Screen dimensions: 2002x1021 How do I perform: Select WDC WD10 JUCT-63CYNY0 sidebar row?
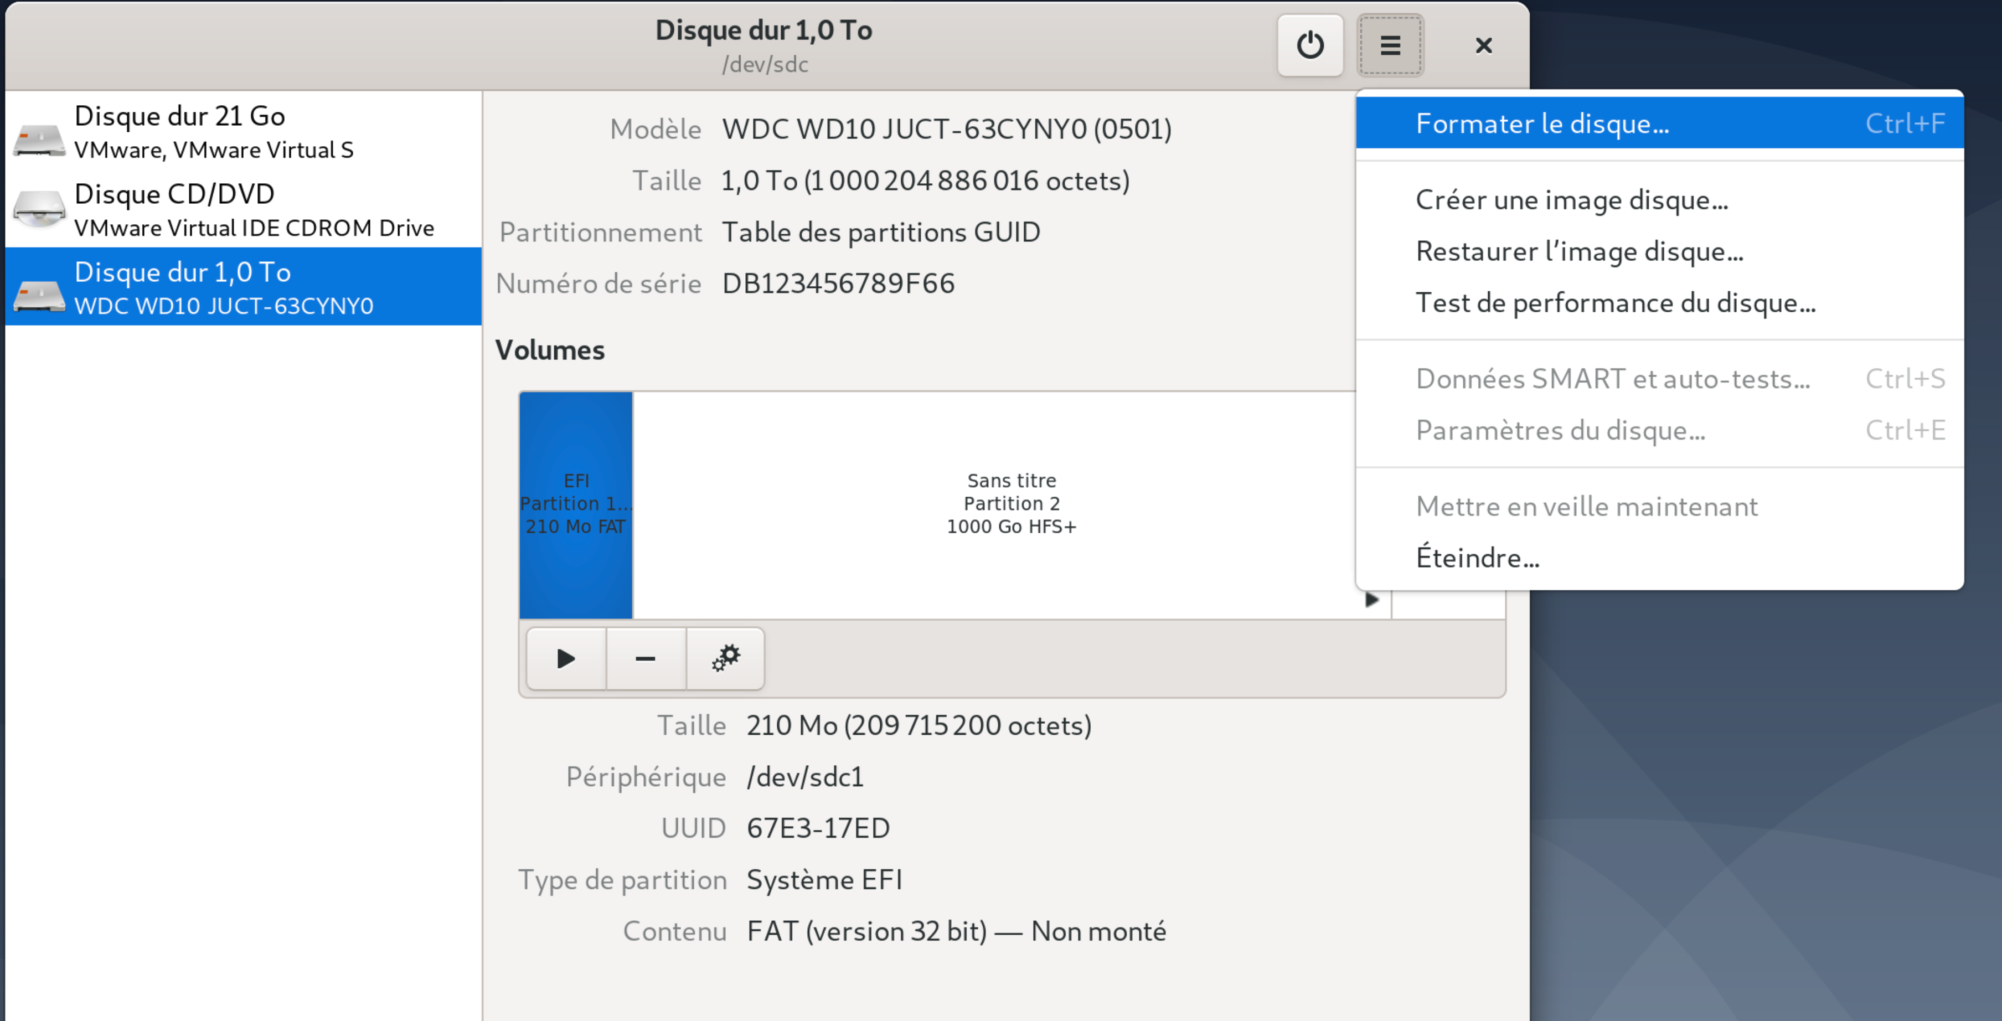[243, 286]
